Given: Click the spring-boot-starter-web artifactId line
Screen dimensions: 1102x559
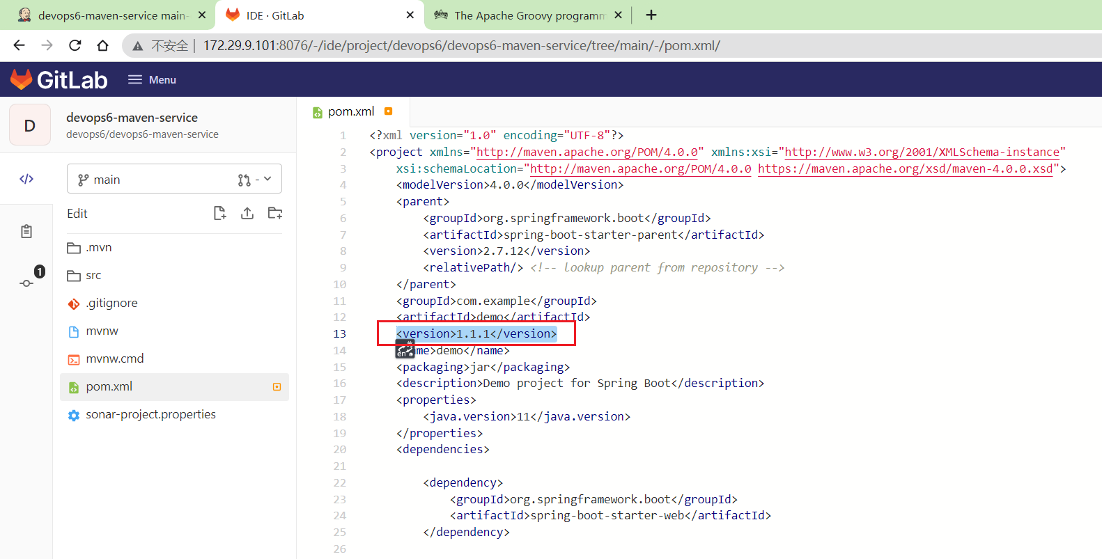Looking at the screenshot, I should pos(610,515).
